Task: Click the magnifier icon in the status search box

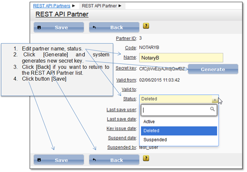Action: coord(213,109)
